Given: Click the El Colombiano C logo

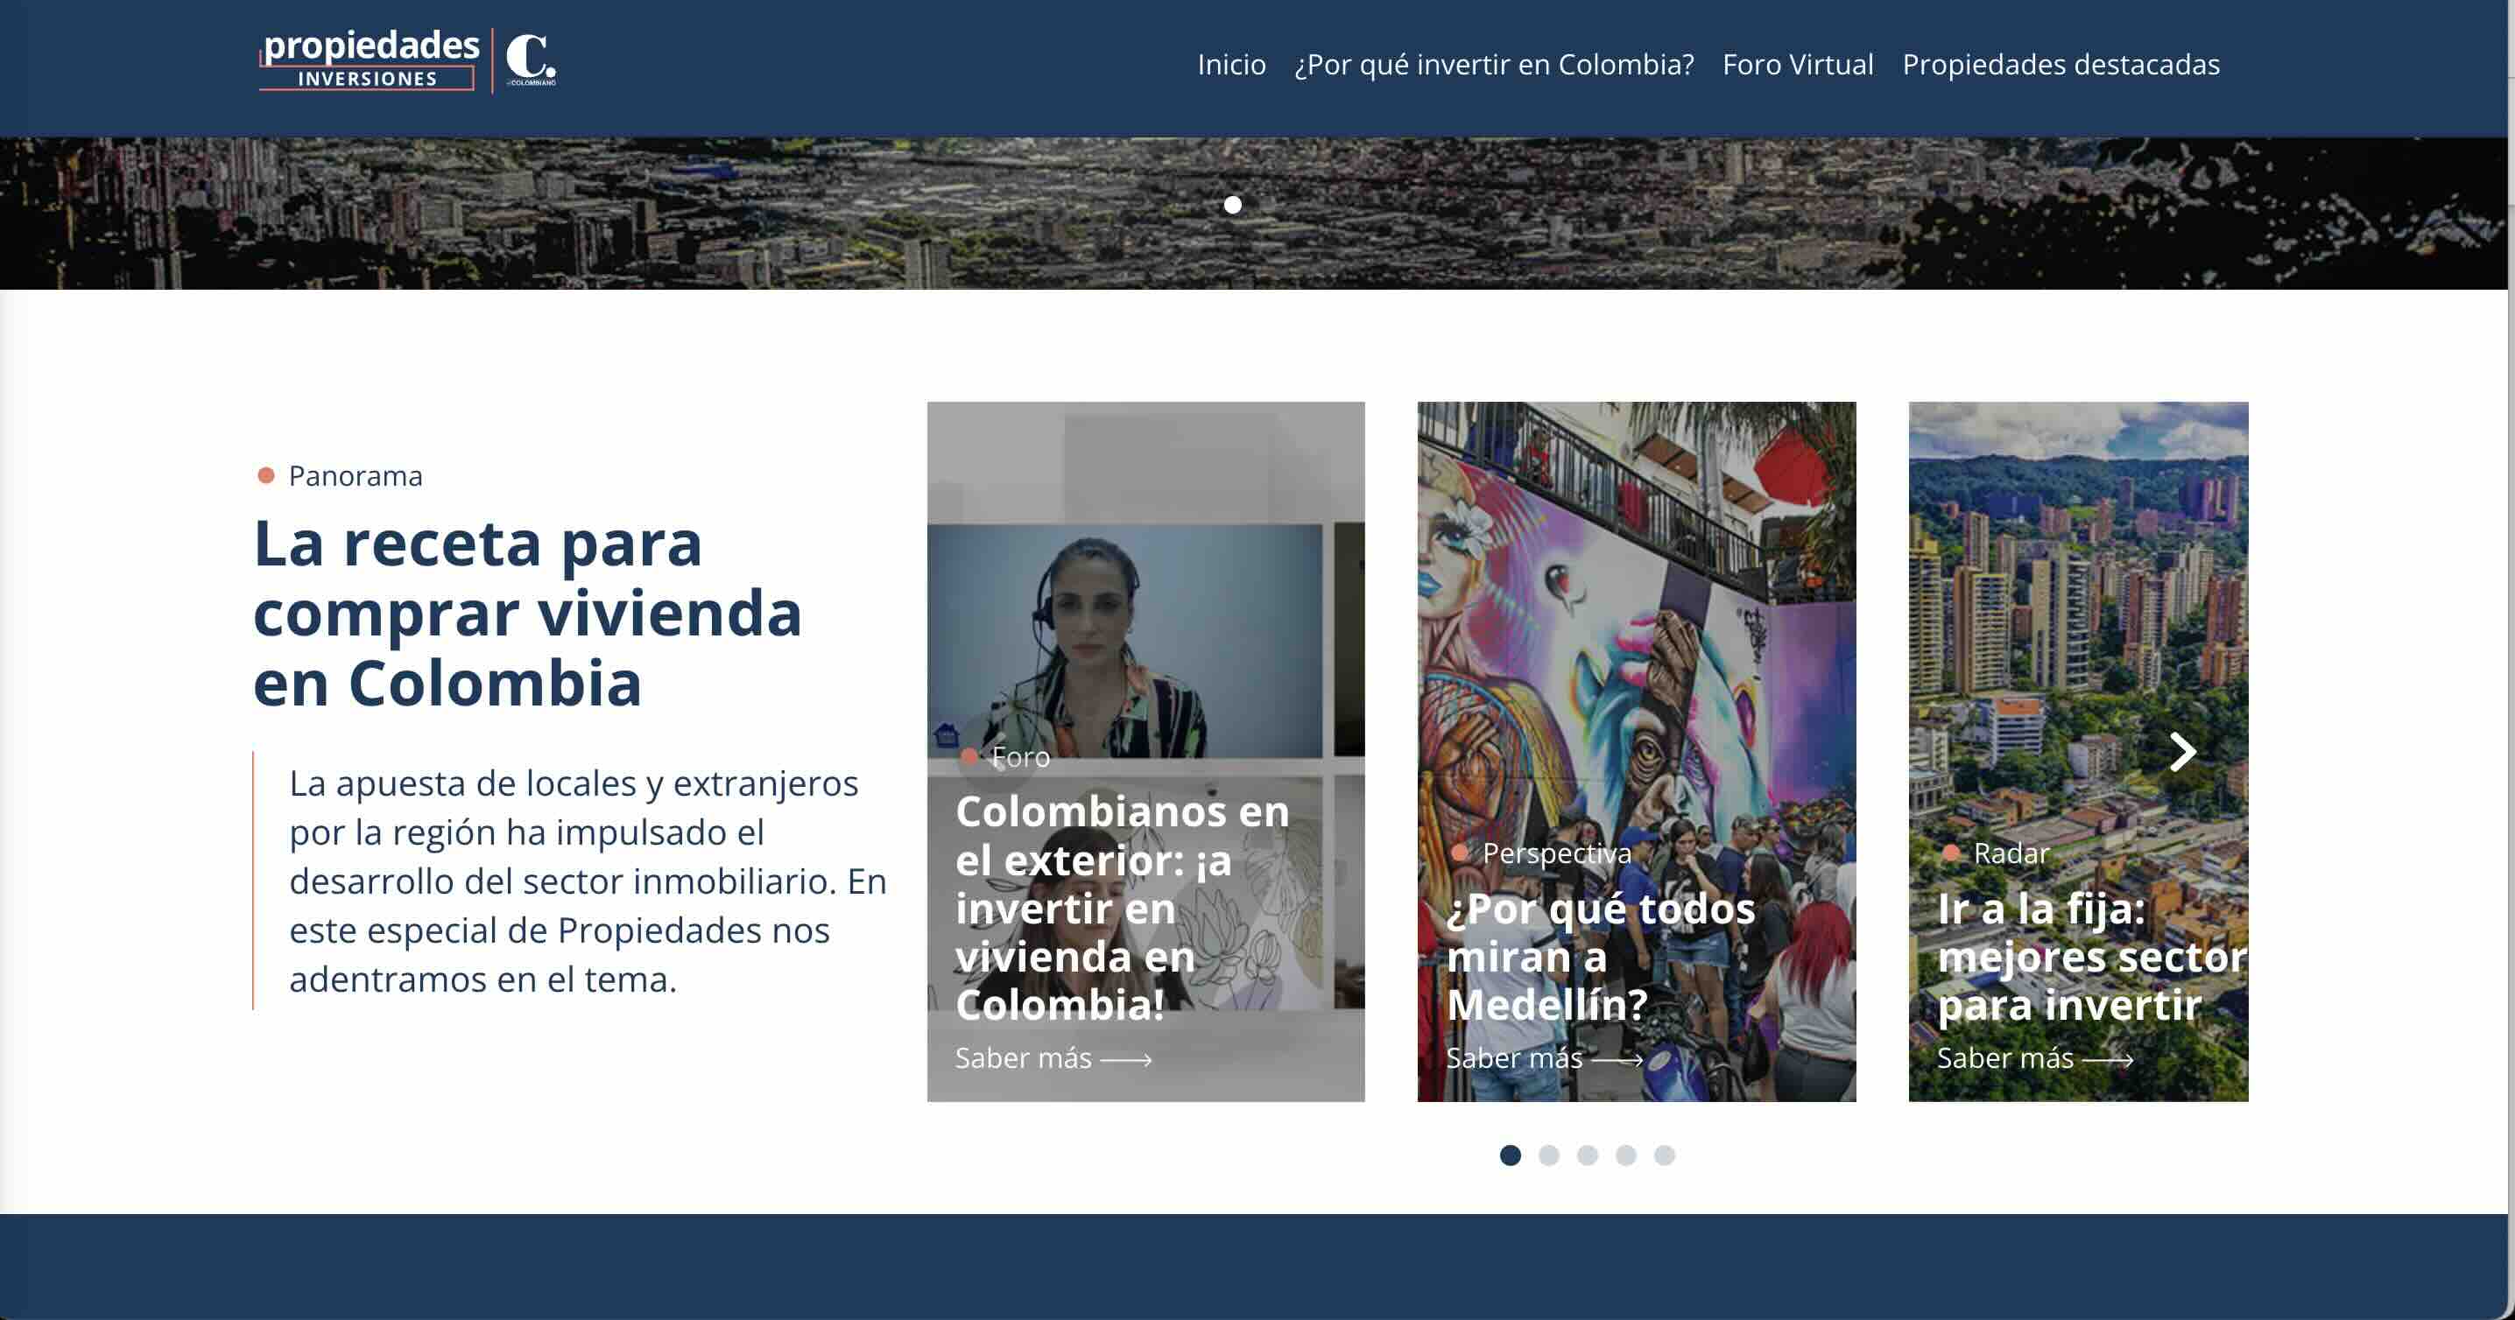Looking at the screenshot, I should (x=530, y=60).
